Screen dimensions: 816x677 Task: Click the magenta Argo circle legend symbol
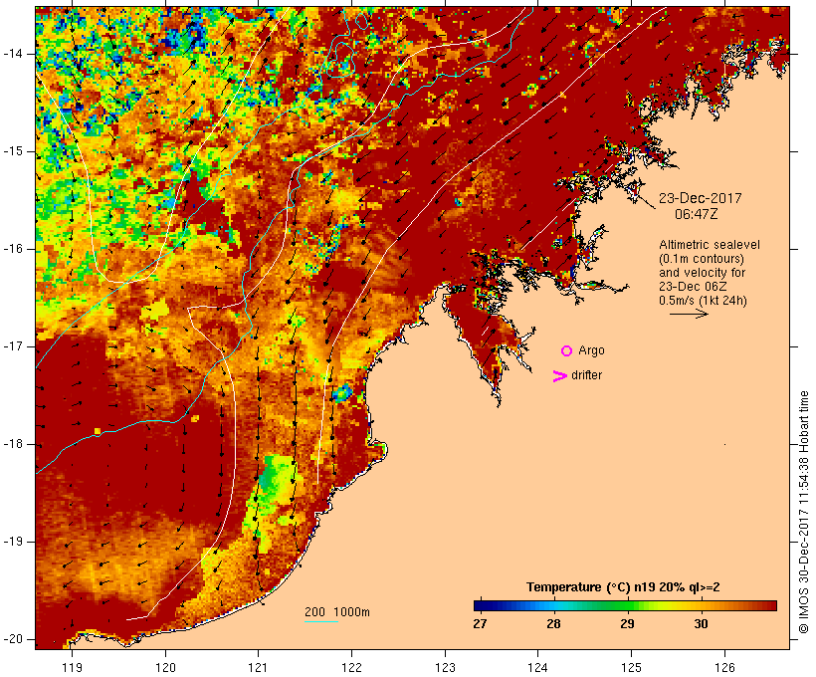click(567, 351)
